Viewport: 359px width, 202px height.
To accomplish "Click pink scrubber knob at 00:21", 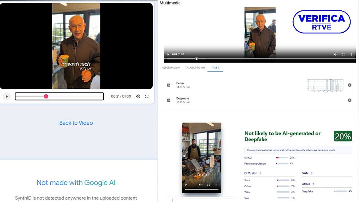I will (46, 96).
